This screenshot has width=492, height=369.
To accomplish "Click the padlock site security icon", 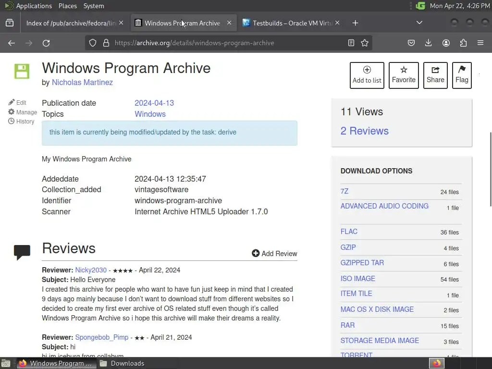I will click(x=106, y=43).
